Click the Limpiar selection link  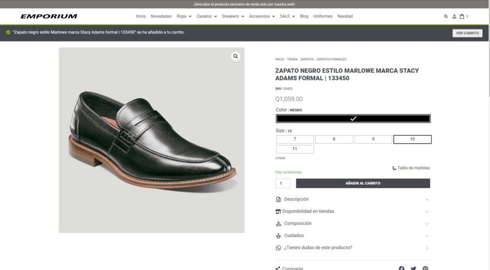pos(280,158)
